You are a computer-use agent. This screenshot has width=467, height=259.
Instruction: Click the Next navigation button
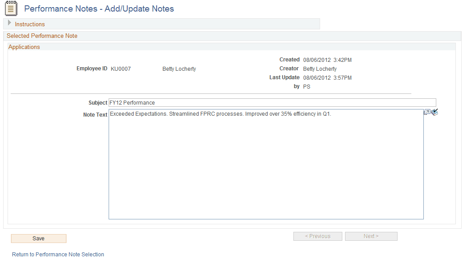pyautogui.click(x=371, y=236)
